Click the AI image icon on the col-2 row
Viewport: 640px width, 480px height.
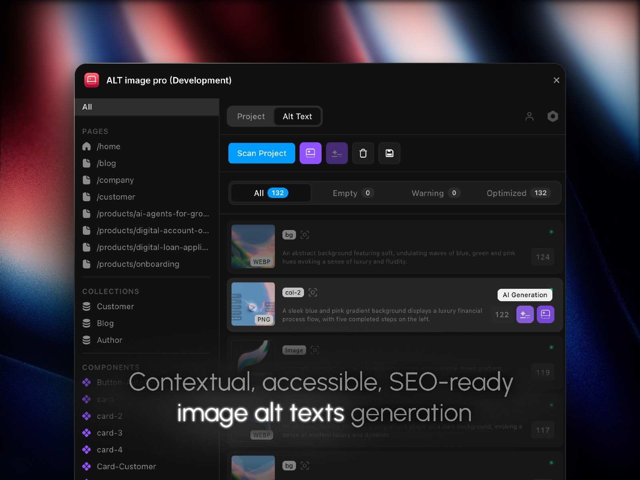click(545, 314)
